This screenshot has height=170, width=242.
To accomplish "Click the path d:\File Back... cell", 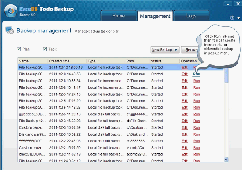I will [x=138, y=121].
